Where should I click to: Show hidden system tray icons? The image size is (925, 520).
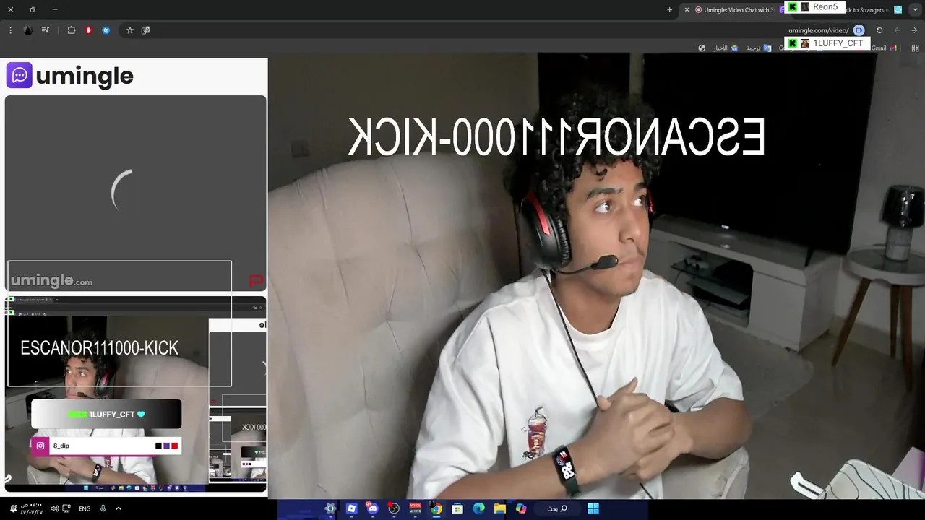click(x=119, y=508)
